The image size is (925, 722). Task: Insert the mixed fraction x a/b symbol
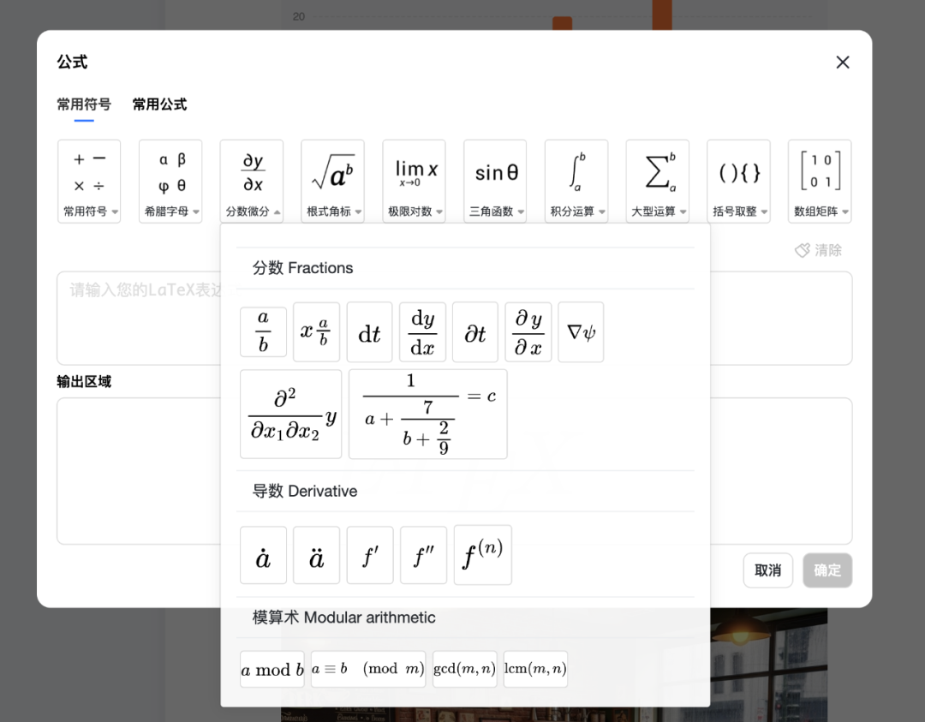coord(316,331)
